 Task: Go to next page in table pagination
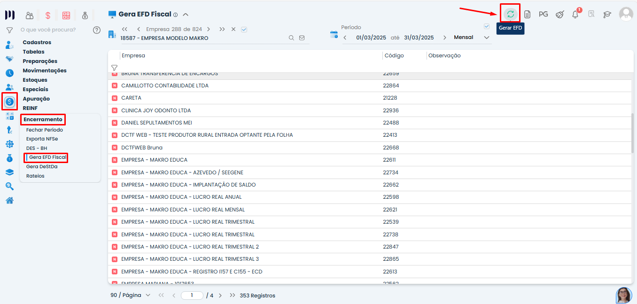tap(220, 296)
